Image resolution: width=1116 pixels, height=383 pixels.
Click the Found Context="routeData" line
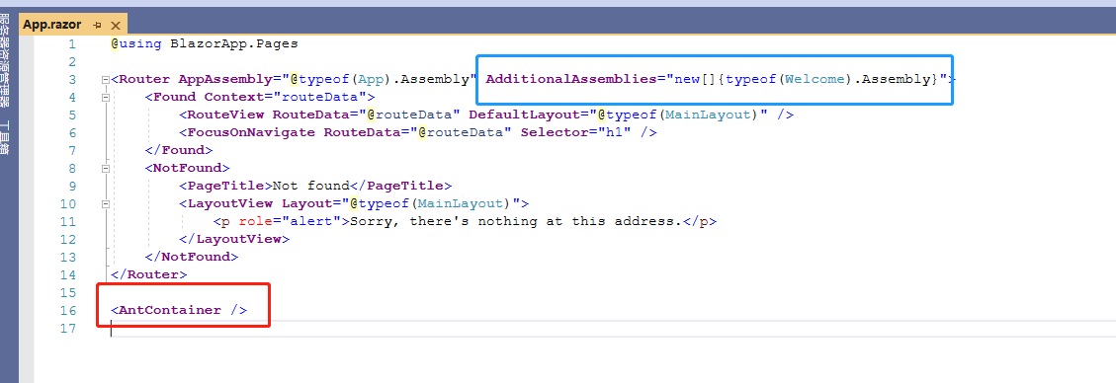pos(260,97)
